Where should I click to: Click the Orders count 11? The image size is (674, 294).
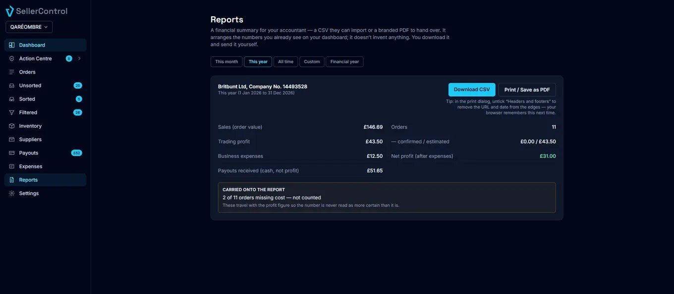pyautogui.click(x=554, y=127)
